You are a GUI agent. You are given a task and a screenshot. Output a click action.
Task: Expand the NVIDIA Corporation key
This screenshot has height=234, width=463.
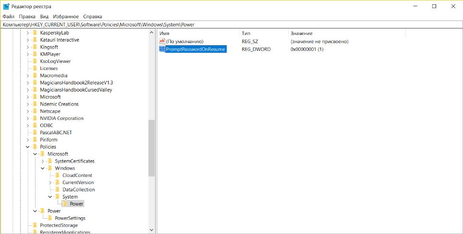coord(28,118)
